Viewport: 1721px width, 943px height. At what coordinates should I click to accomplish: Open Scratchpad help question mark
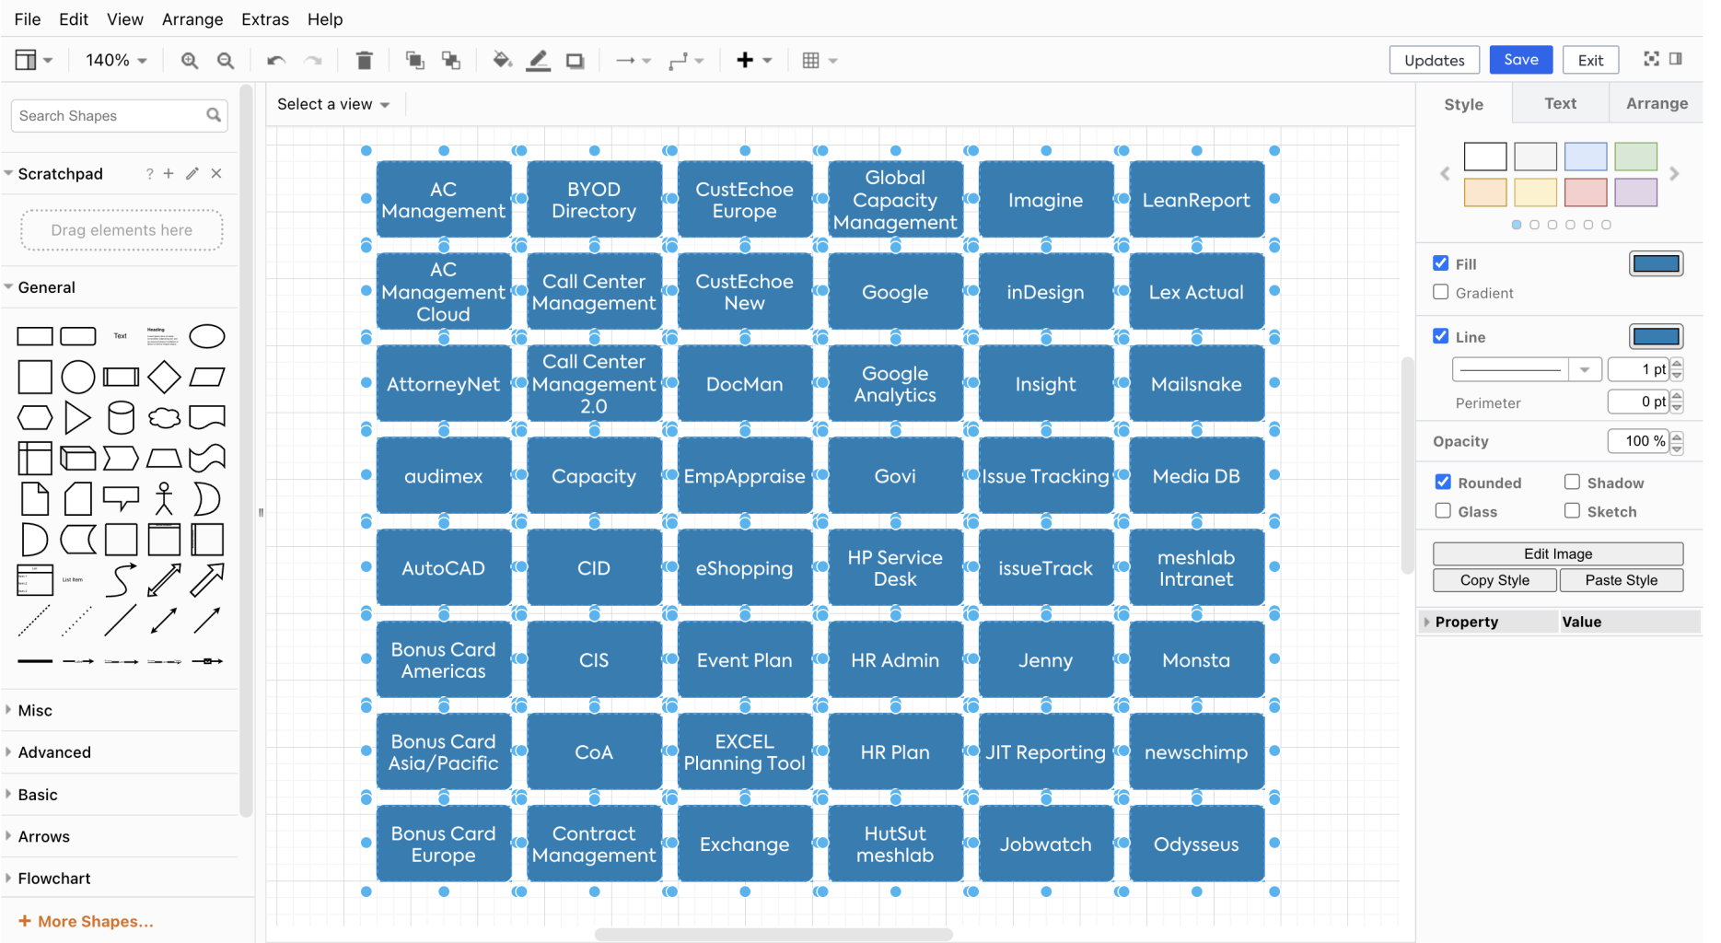click(x=149, y=173)
